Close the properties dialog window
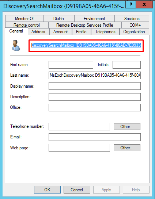The height and width of the screenshot is (199, 155). pos(144,5)
